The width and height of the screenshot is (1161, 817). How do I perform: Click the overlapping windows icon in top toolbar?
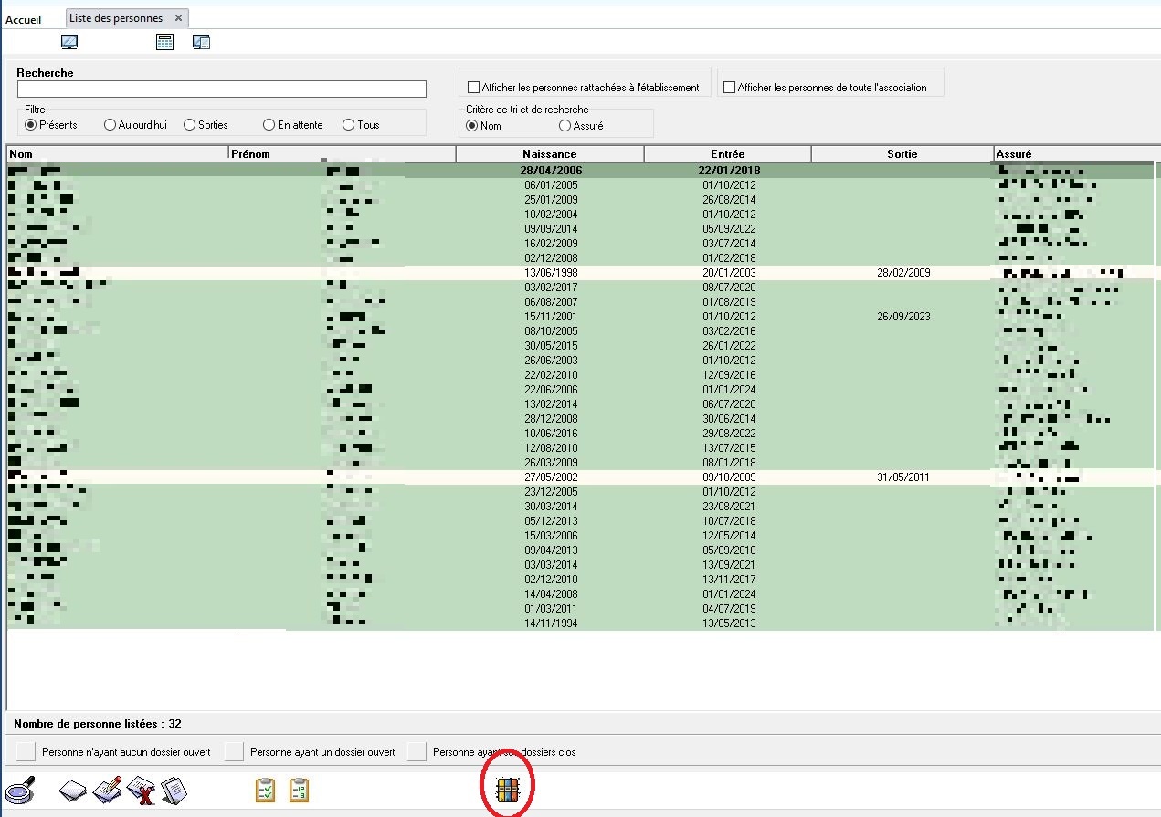tap(201, 42)
